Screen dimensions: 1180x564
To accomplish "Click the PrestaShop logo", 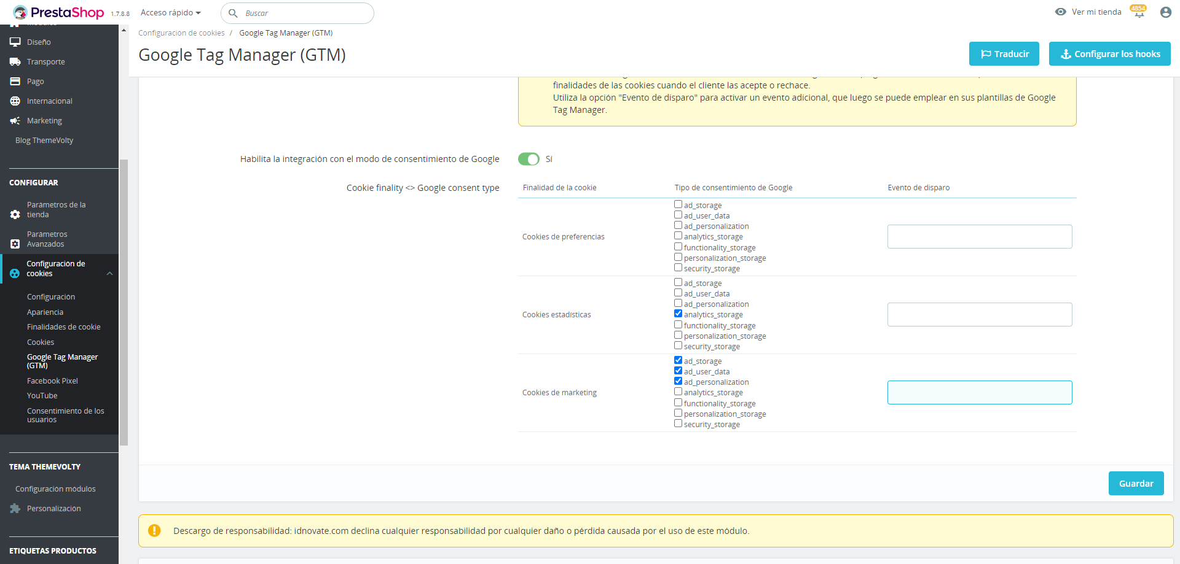I will click(x=58, y=12).
